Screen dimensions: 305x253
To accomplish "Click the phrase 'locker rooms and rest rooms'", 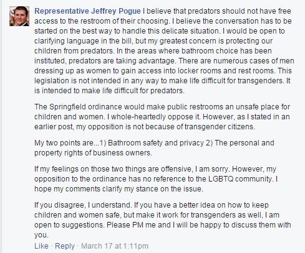I will click(x=226, y=71).
